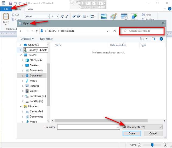Click the Line spacing icon

(x=92, y=16)
